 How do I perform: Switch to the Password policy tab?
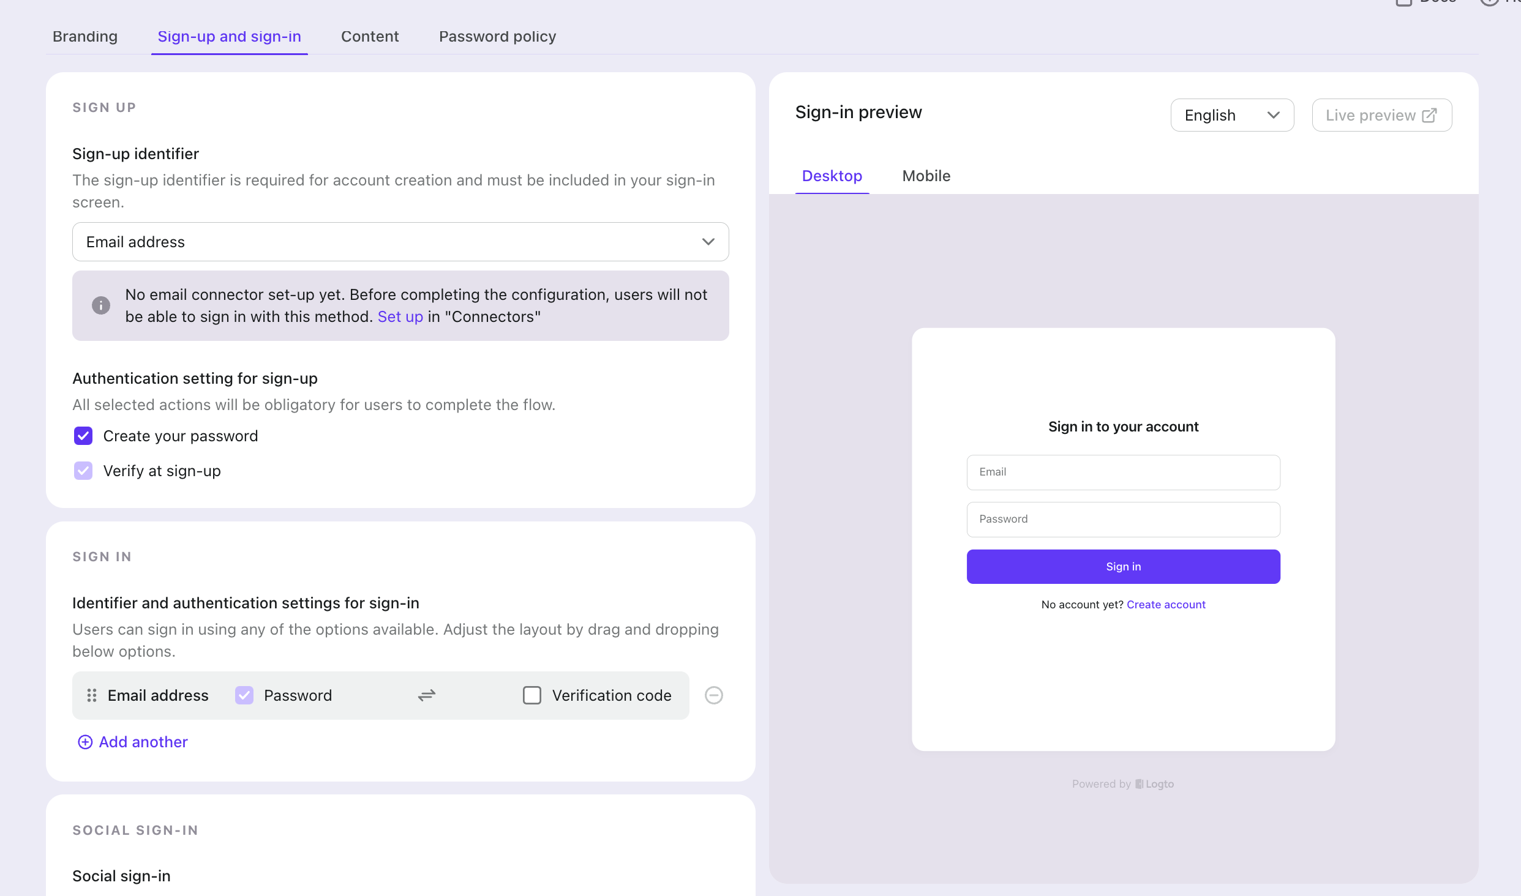(498, 36)
